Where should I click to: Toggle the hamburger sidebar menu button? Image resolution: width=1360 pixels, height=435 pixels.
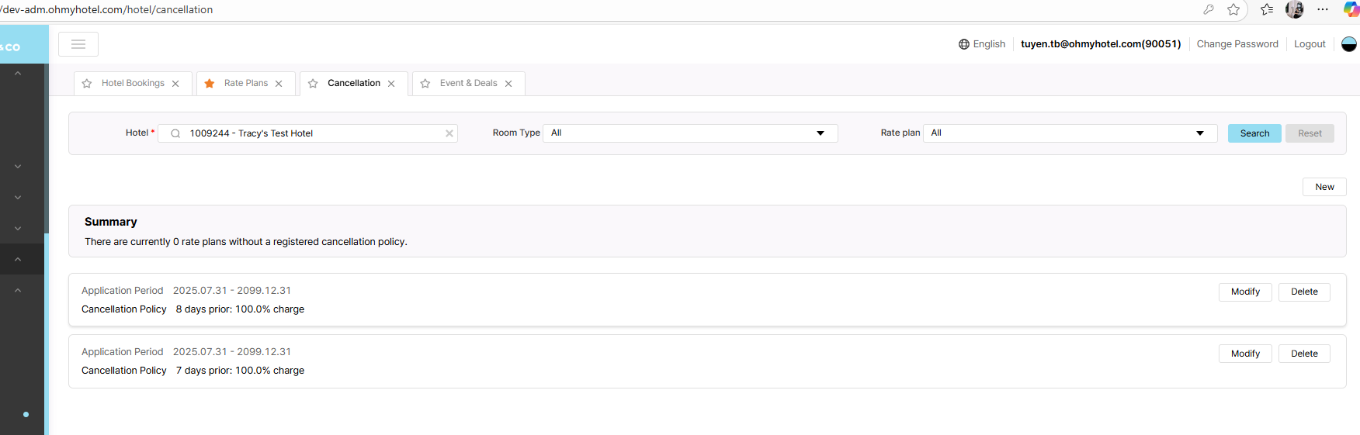[x=78, y=44]
